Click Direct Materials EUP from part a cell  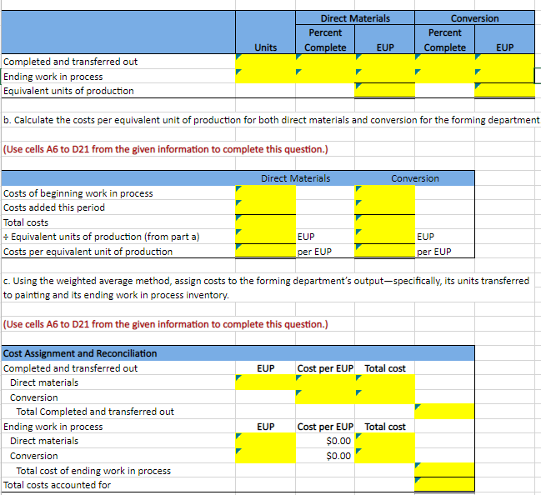[265, 237]
